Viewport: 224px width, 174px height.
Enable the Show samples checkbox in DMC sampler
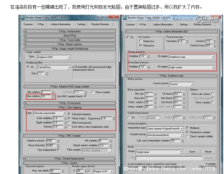92,92
